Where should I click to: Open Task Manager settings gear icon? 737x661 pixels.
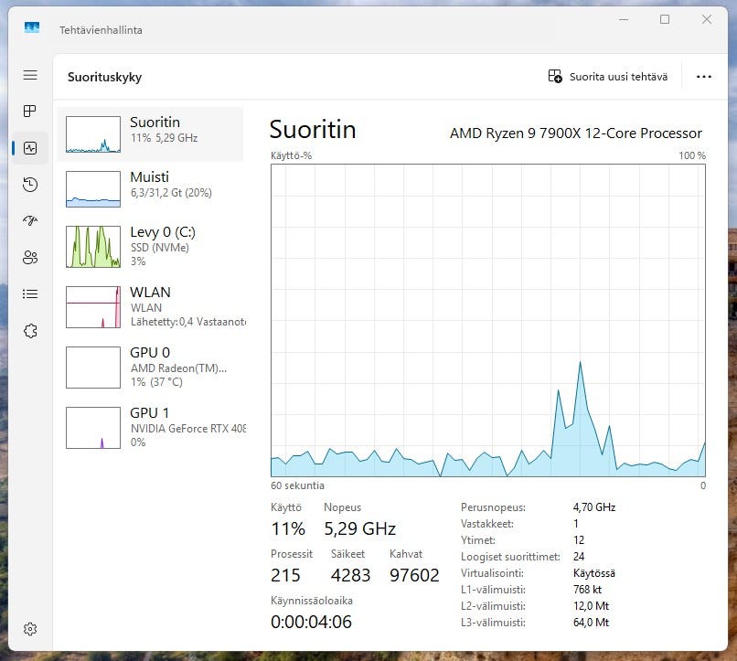[30, 629]
